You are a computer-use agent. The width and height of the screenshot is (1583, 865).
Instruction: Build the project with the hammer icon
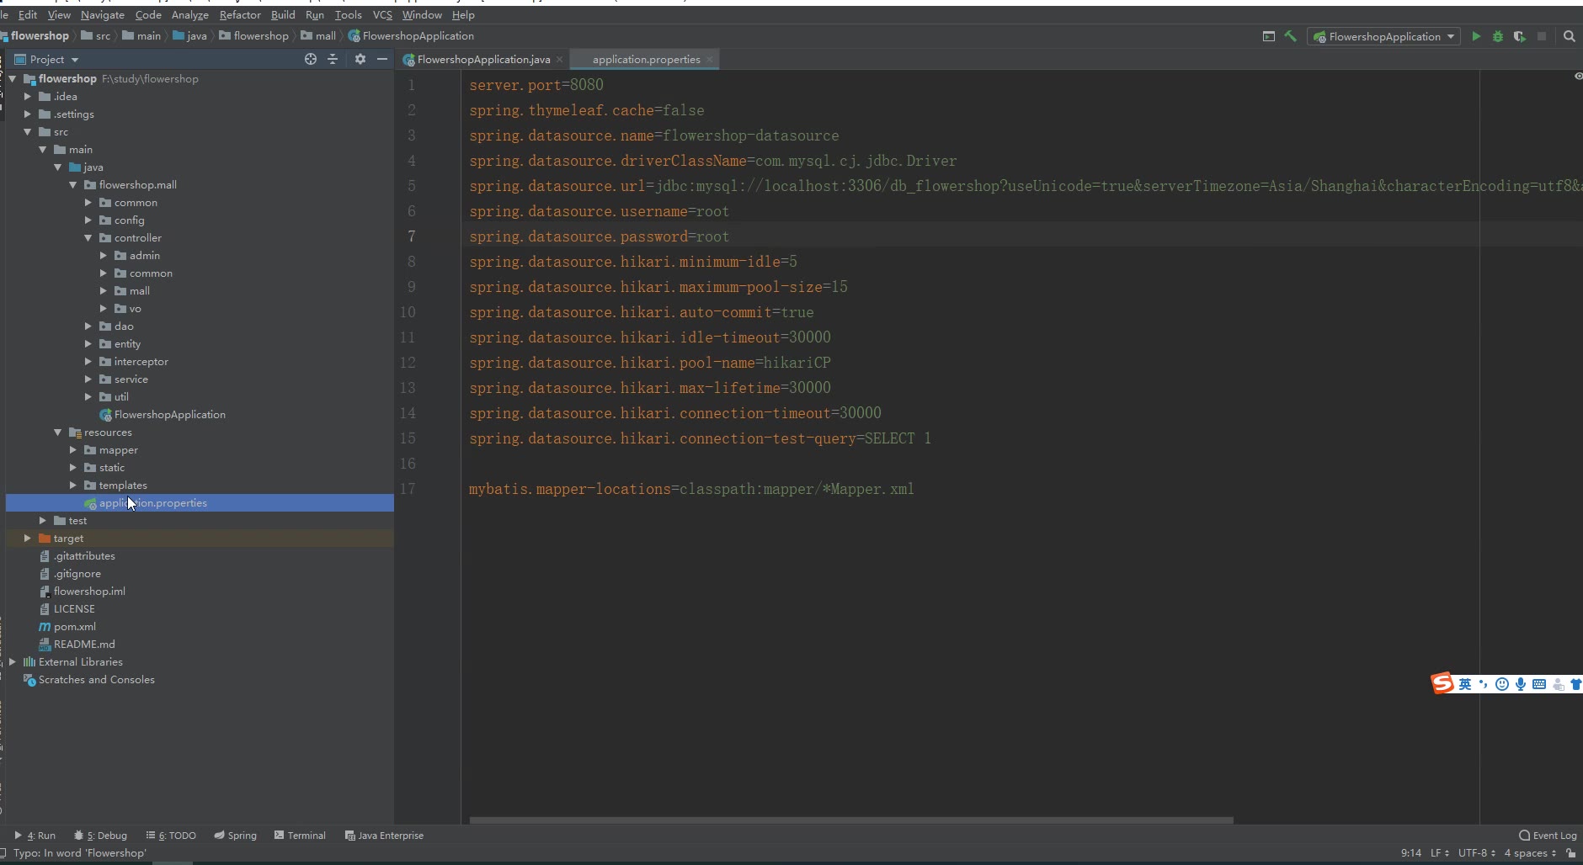1290,36
